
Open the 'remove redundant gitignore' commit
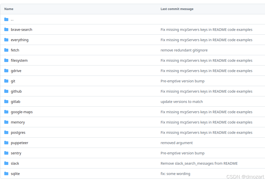[x=184, y=50]
